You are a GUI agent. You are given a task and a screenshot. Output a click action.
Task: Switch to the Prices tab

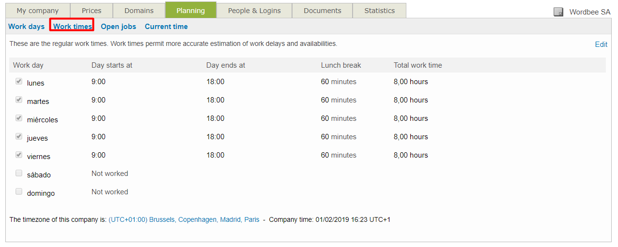(x=92, y=11)
